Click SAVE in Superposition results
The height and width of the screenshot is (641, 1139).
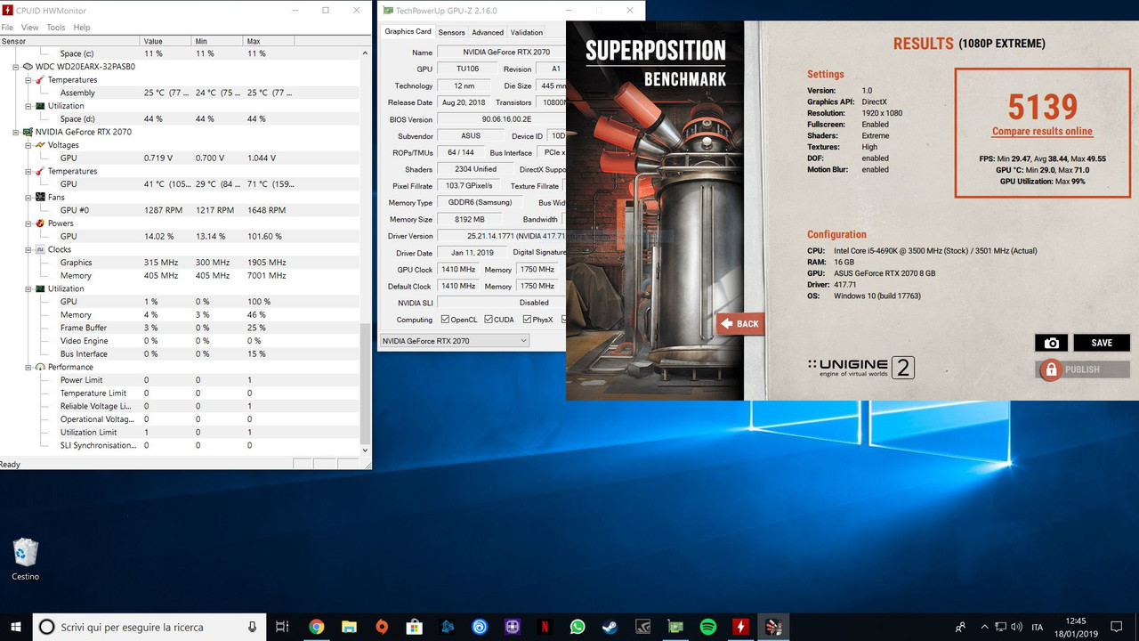coord(1102,343)
